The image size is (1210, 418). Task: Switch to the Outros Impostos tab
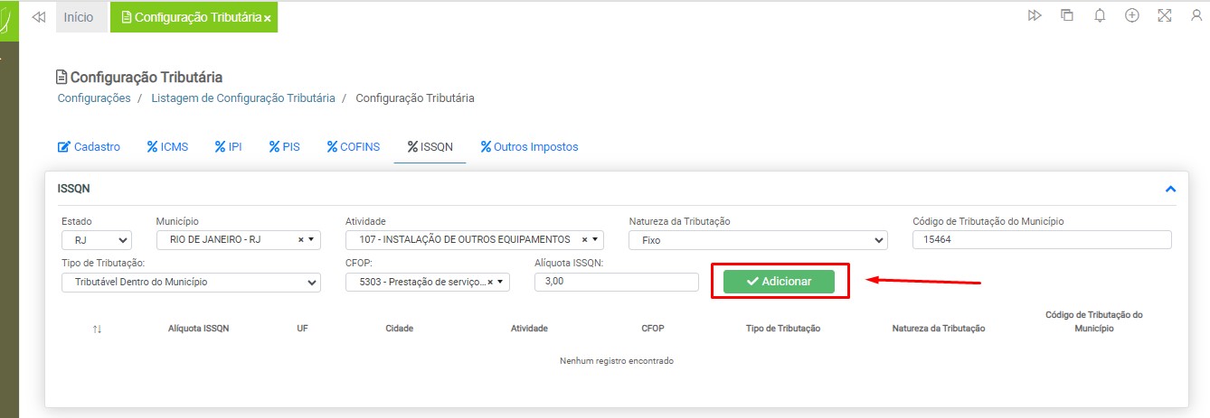(x=529, y=147)
